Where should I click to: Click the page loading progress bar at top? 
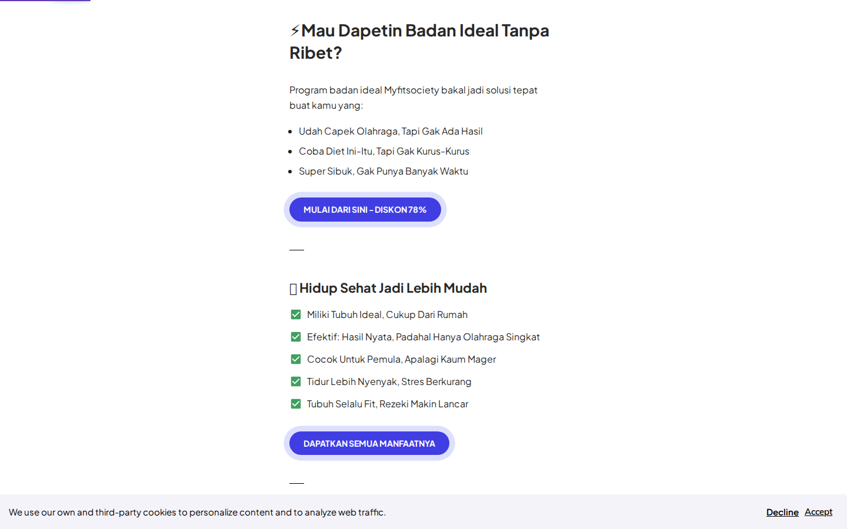45,1
